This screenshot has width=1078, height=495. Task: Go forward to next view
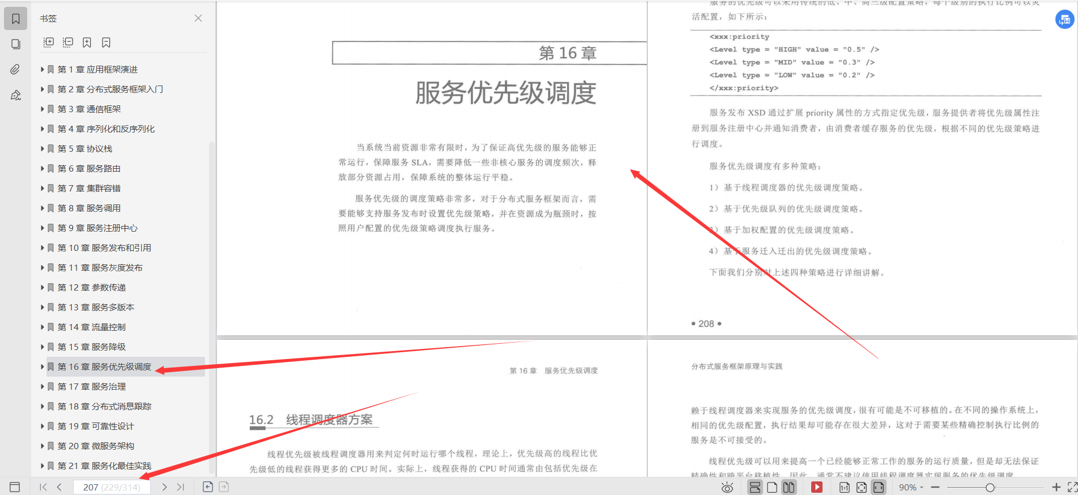(224, 487)
